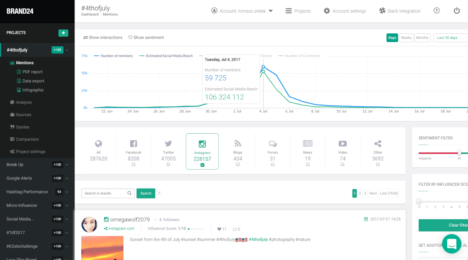Open the live chat bubble widget
Image resolution: width=468 pixels, height=260 pixels.
tap(451, 243)
